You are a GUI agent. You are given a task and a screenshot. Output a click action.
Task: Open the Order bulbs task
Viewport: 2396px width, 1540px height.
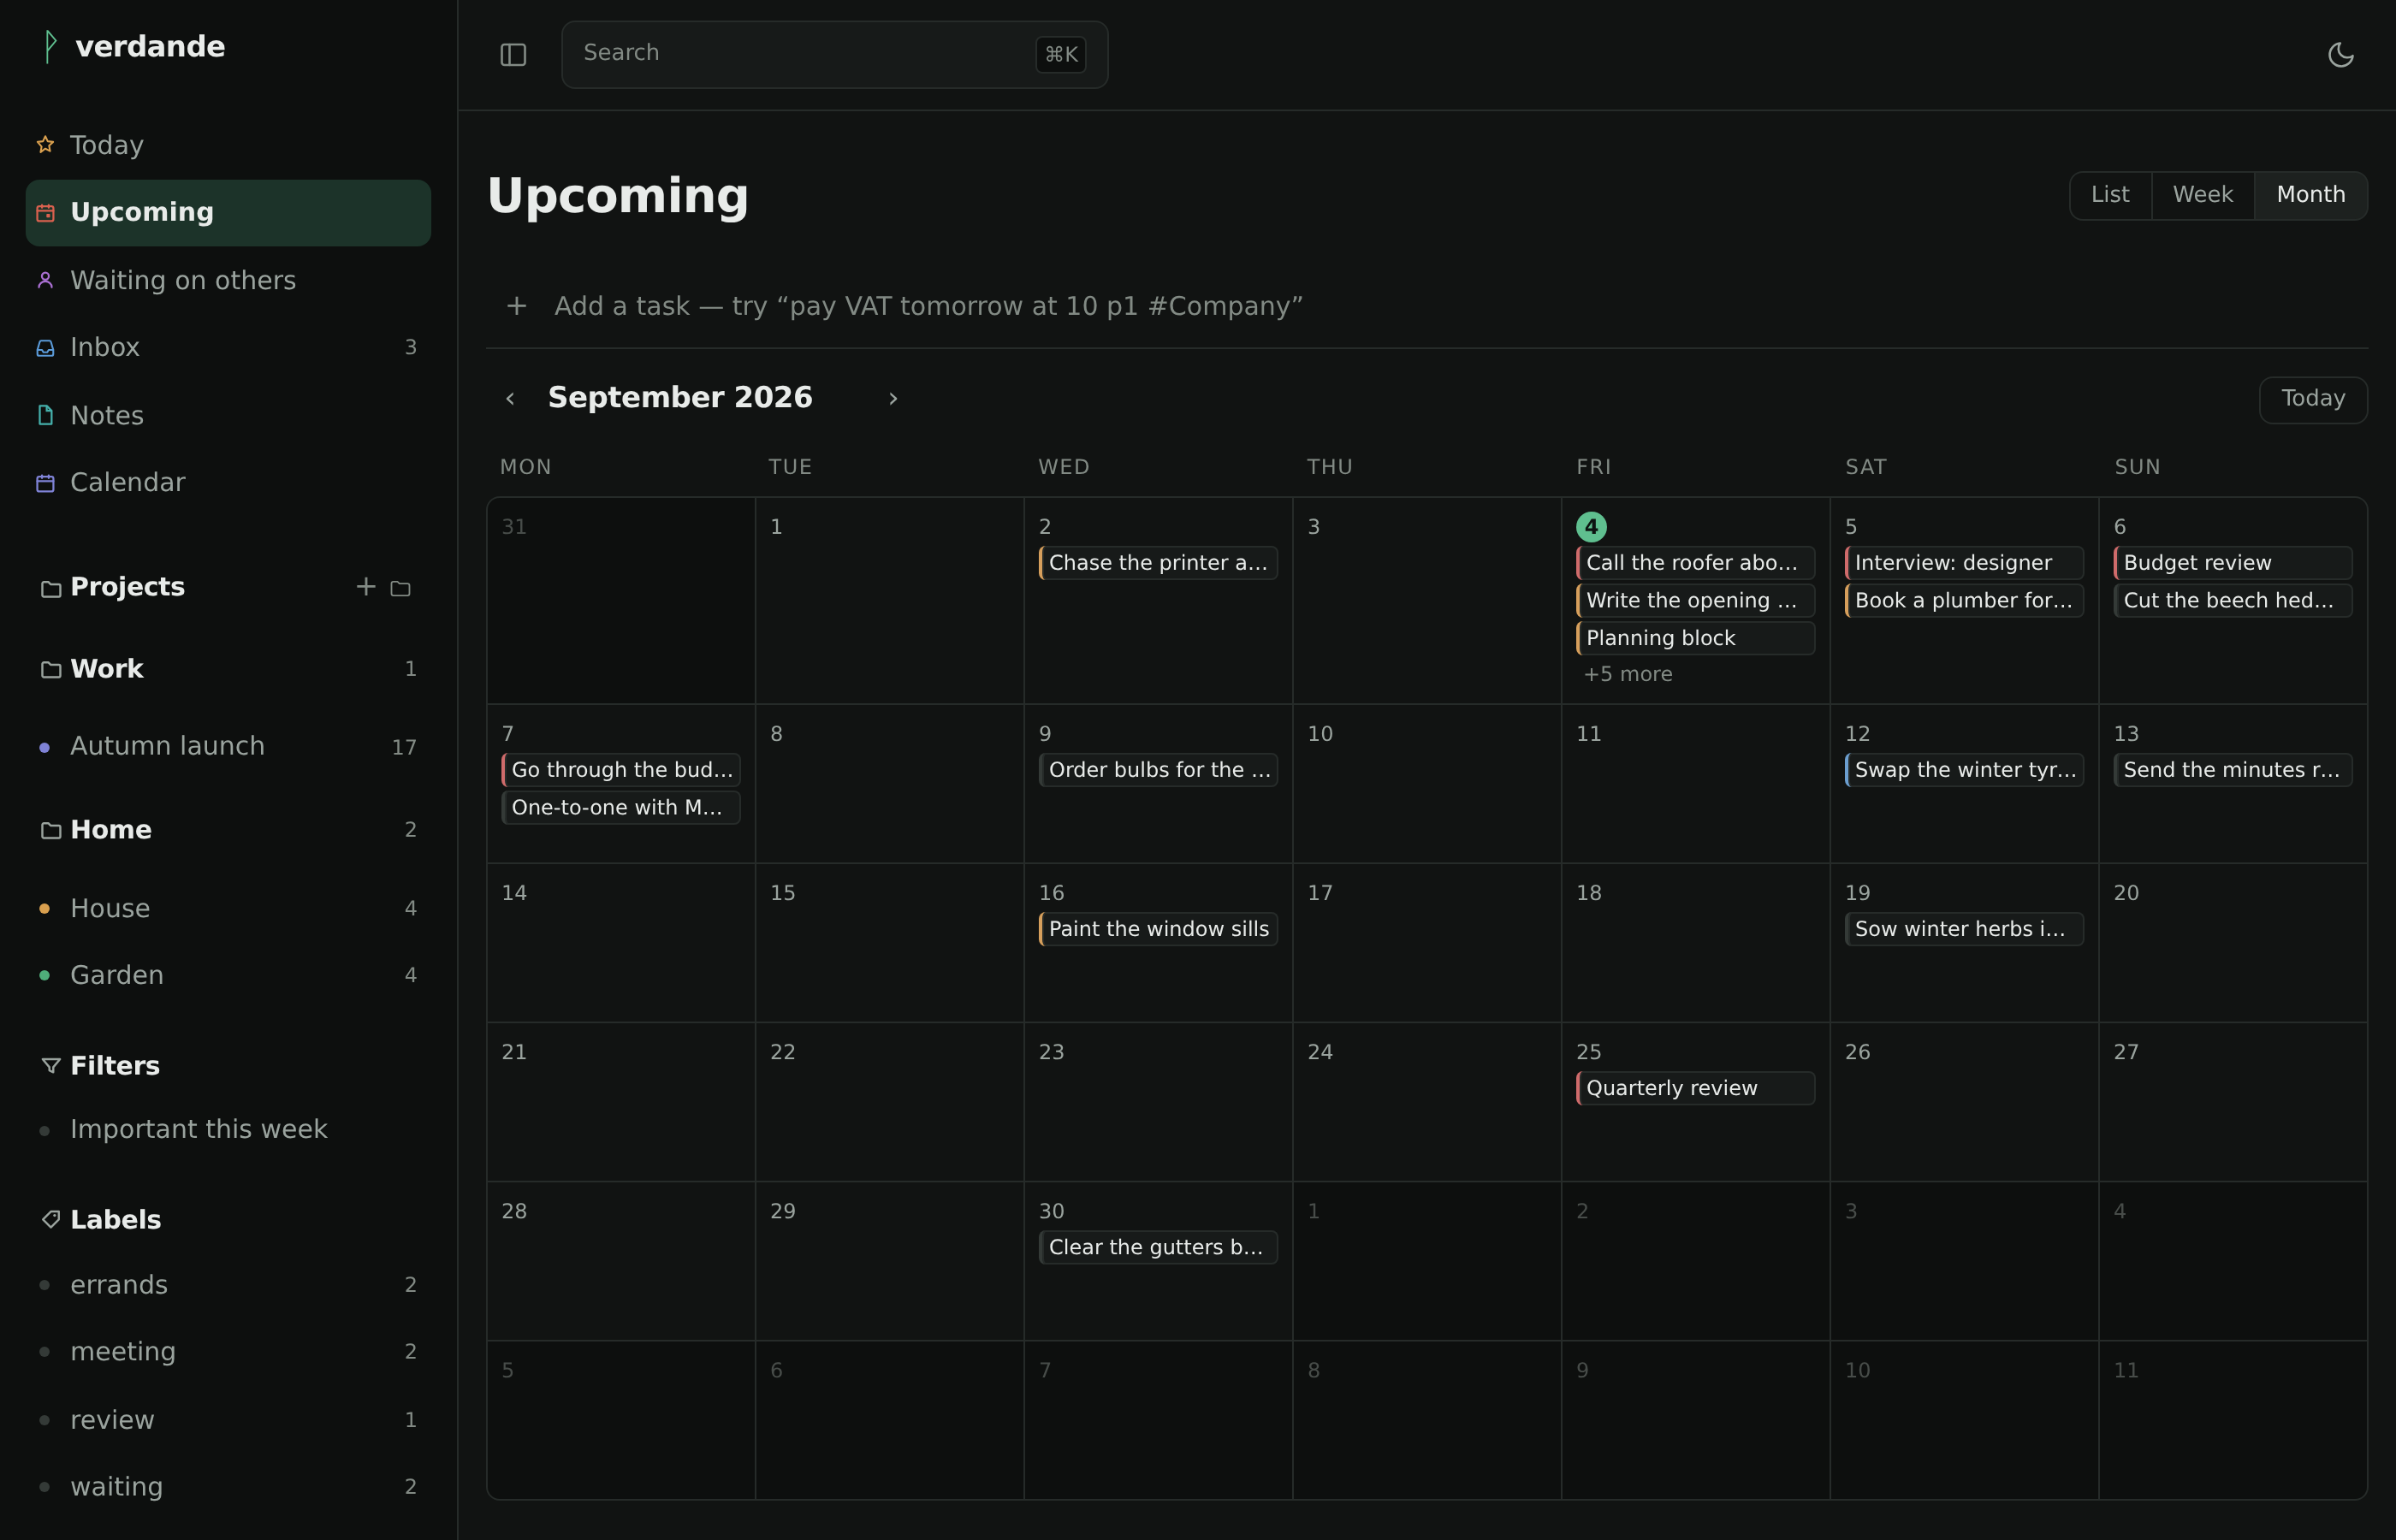pyautogui.click(x=1158, y=770)
